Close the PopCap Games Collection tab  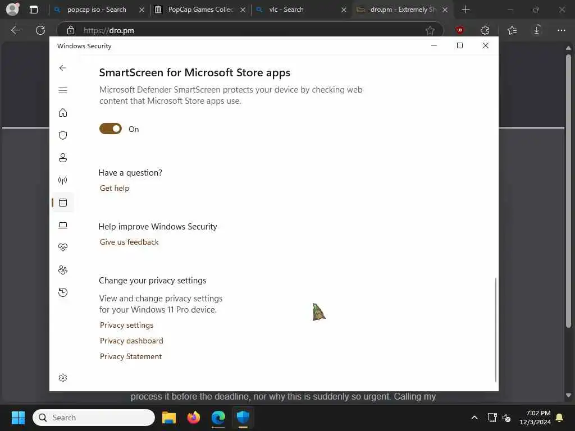click(243, 10)
